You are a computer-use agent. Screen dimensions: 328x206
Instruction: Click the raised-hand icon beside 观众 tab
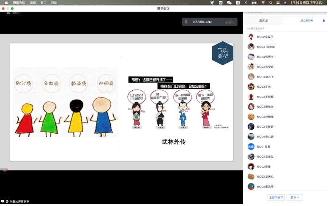click(x=324, y=21)
